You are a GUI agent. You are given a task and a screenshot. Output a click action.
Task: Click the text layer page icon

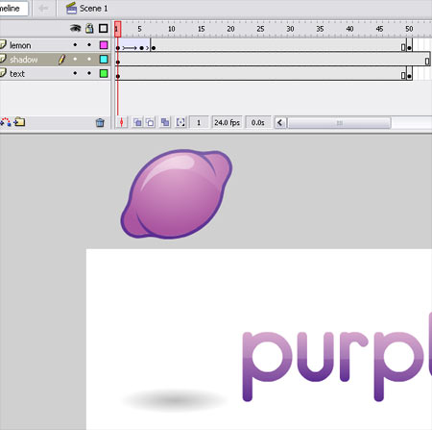point(3,73)
